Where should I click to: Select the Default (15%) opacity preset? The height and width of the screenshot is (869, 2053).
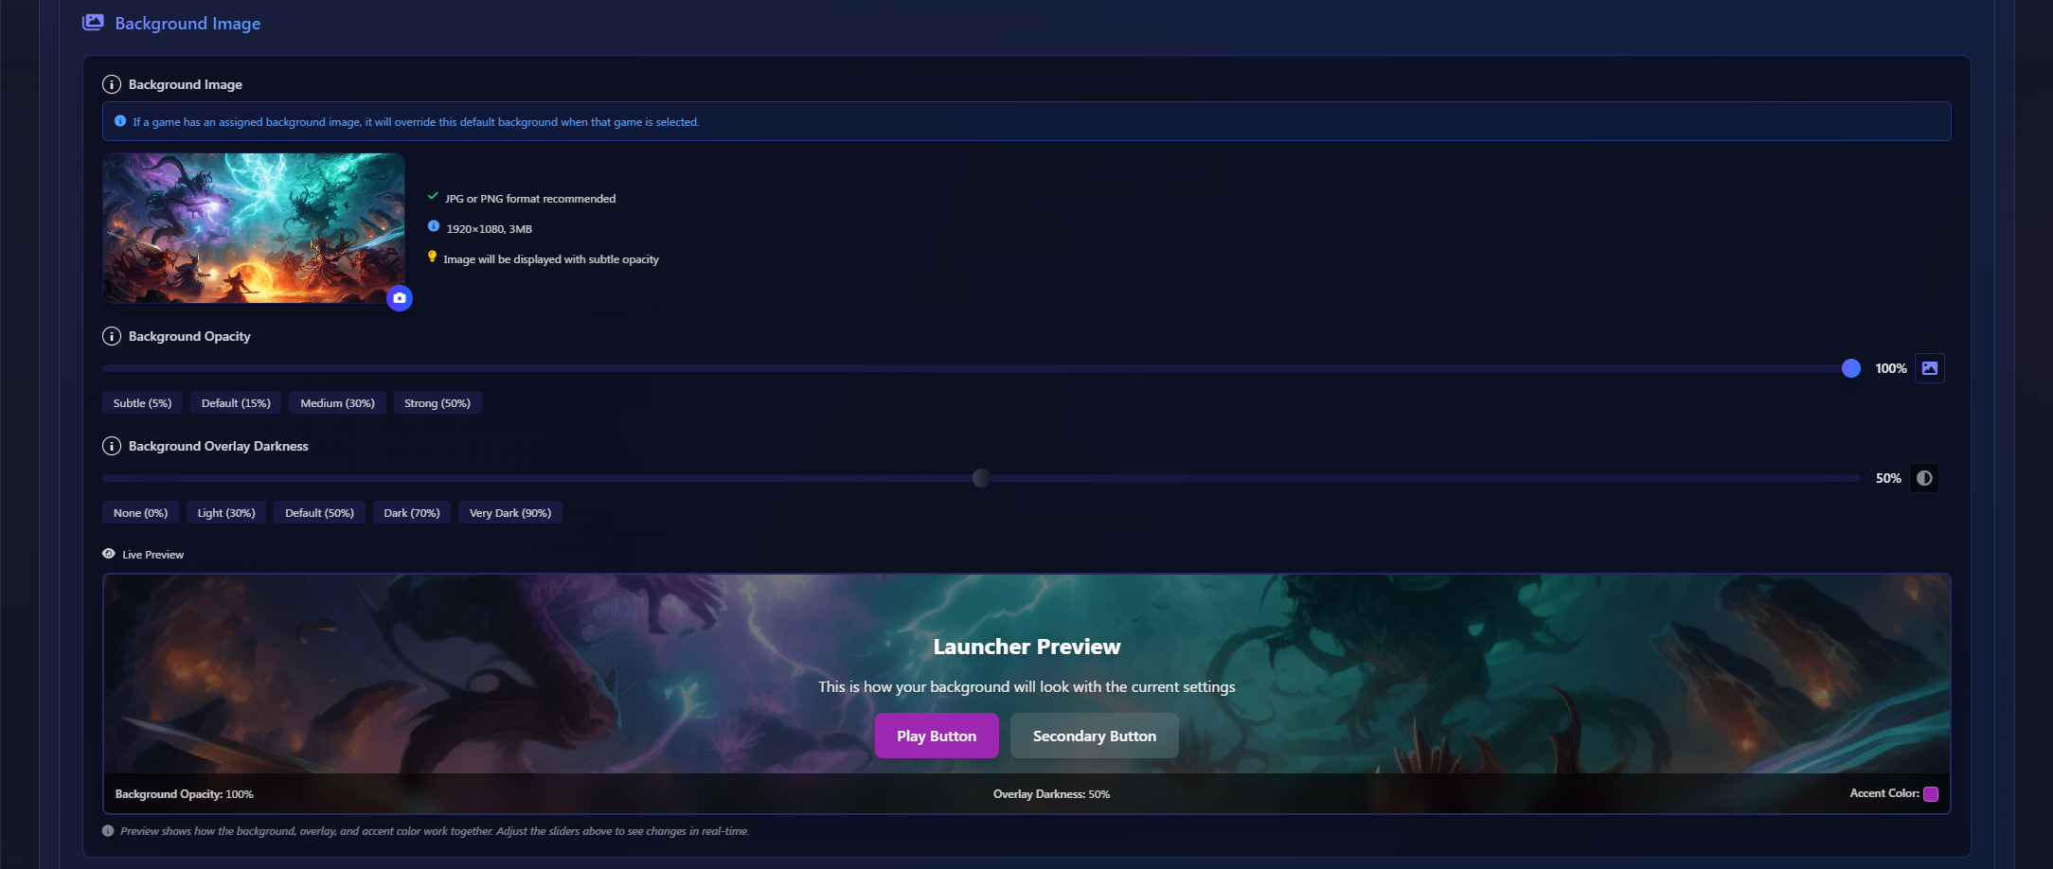click(x=236, y=403)
